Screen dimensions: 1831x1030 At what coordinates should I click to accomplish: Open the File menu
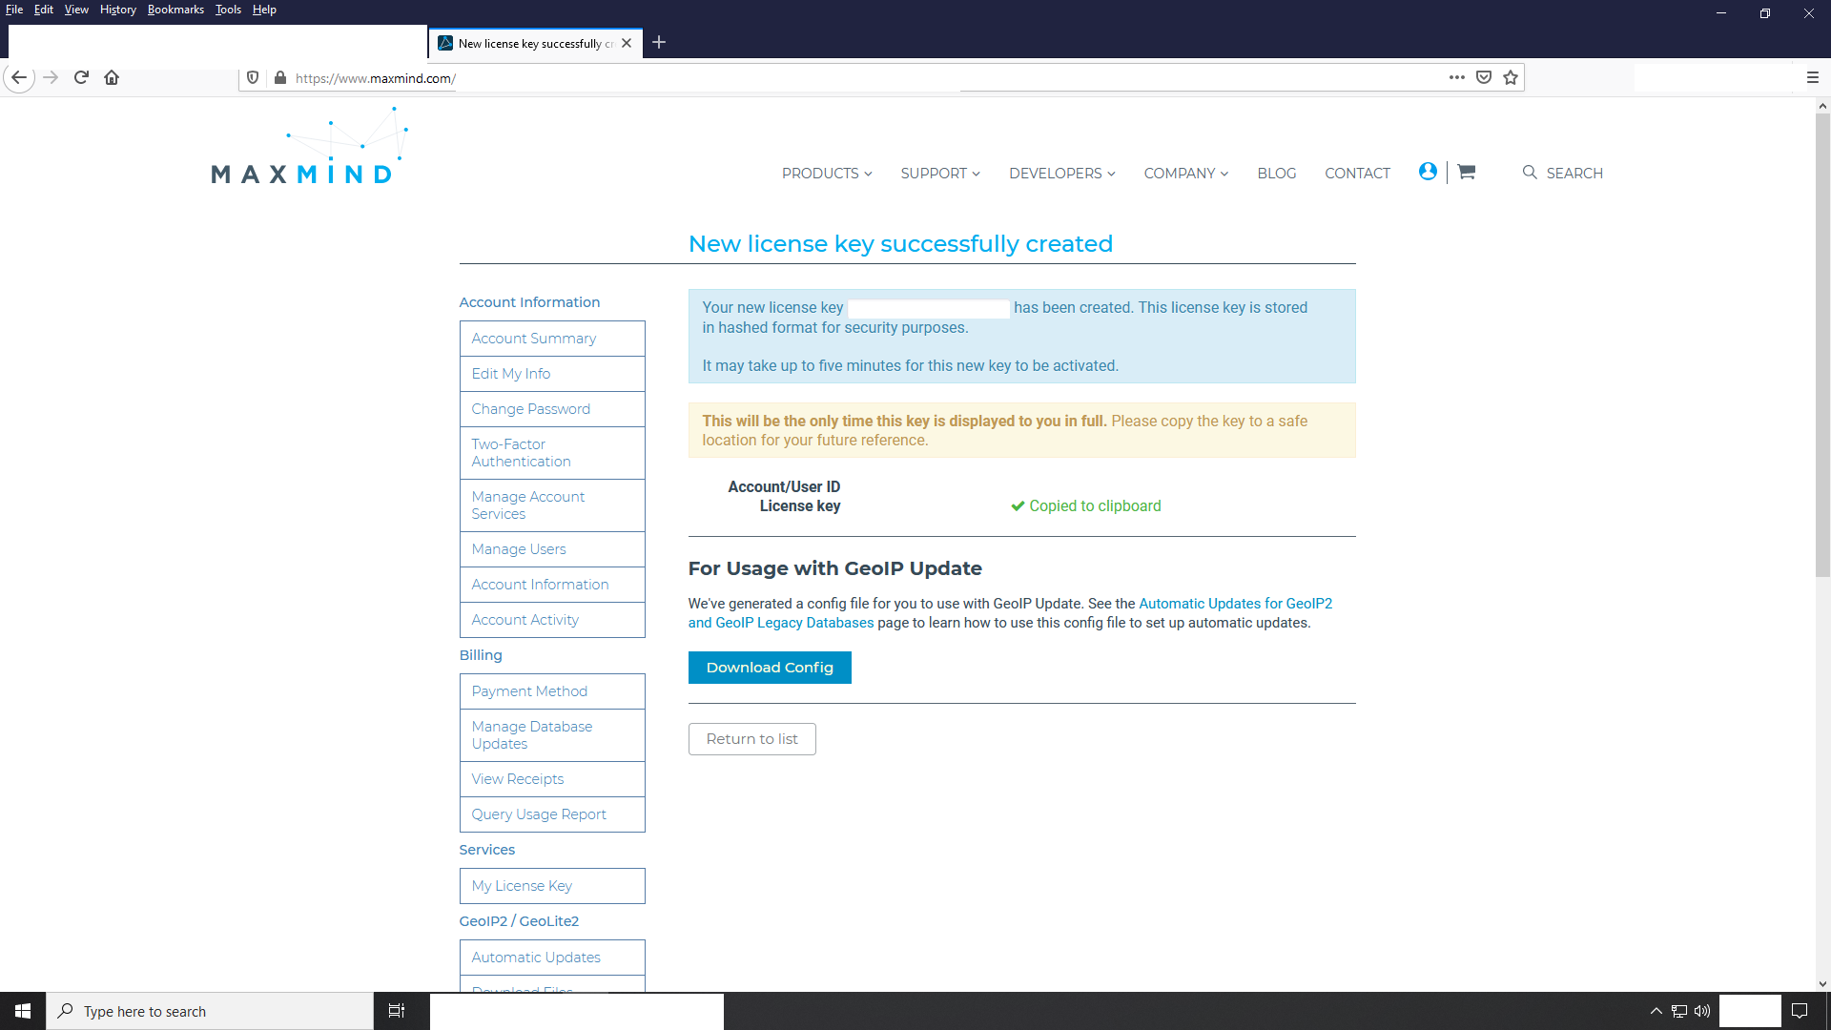(14, 10)
